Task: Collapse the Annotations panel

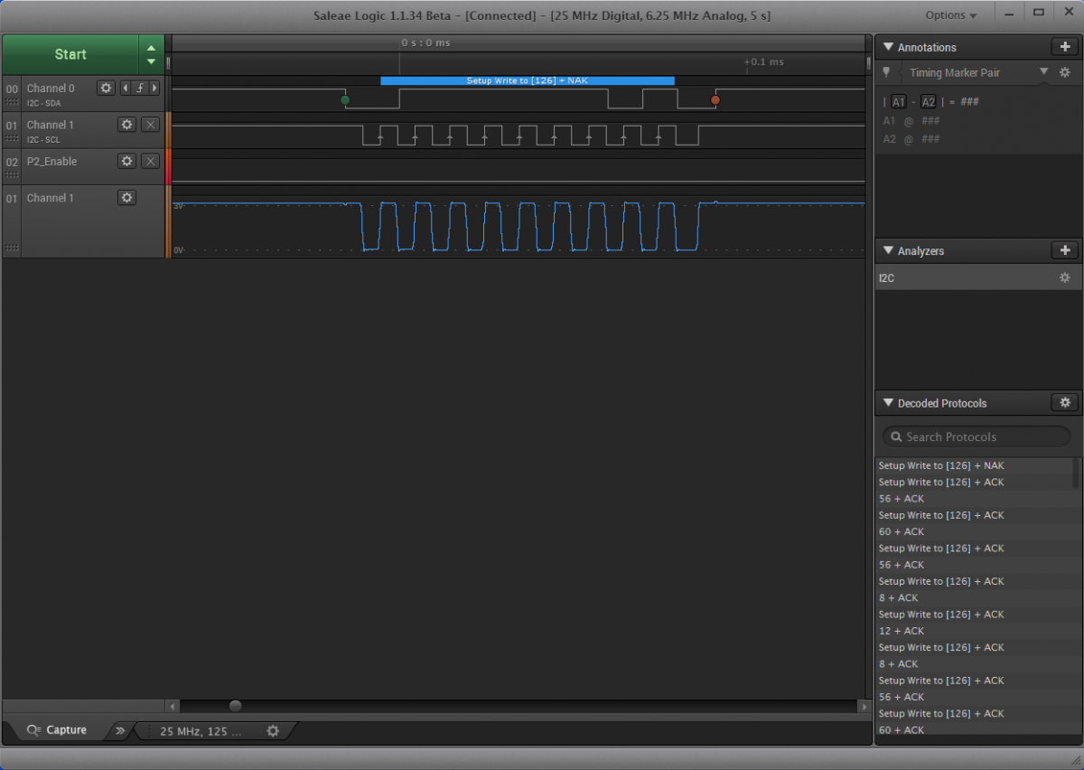Action: [888, 47]
